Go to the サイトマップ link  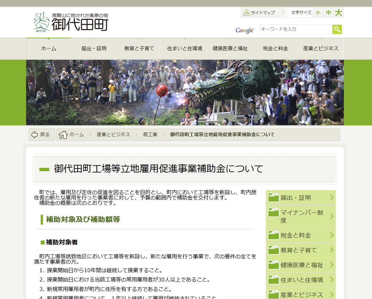[263, 13]
